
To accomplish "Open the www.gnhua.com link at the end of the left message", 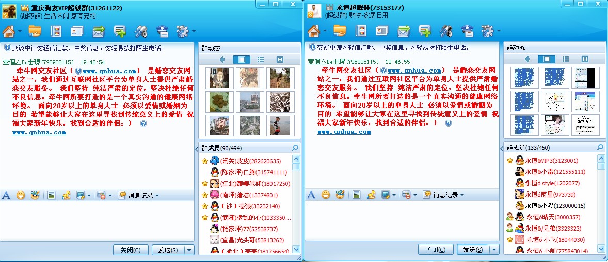I will pyautogui.click(x=39, y=132).
